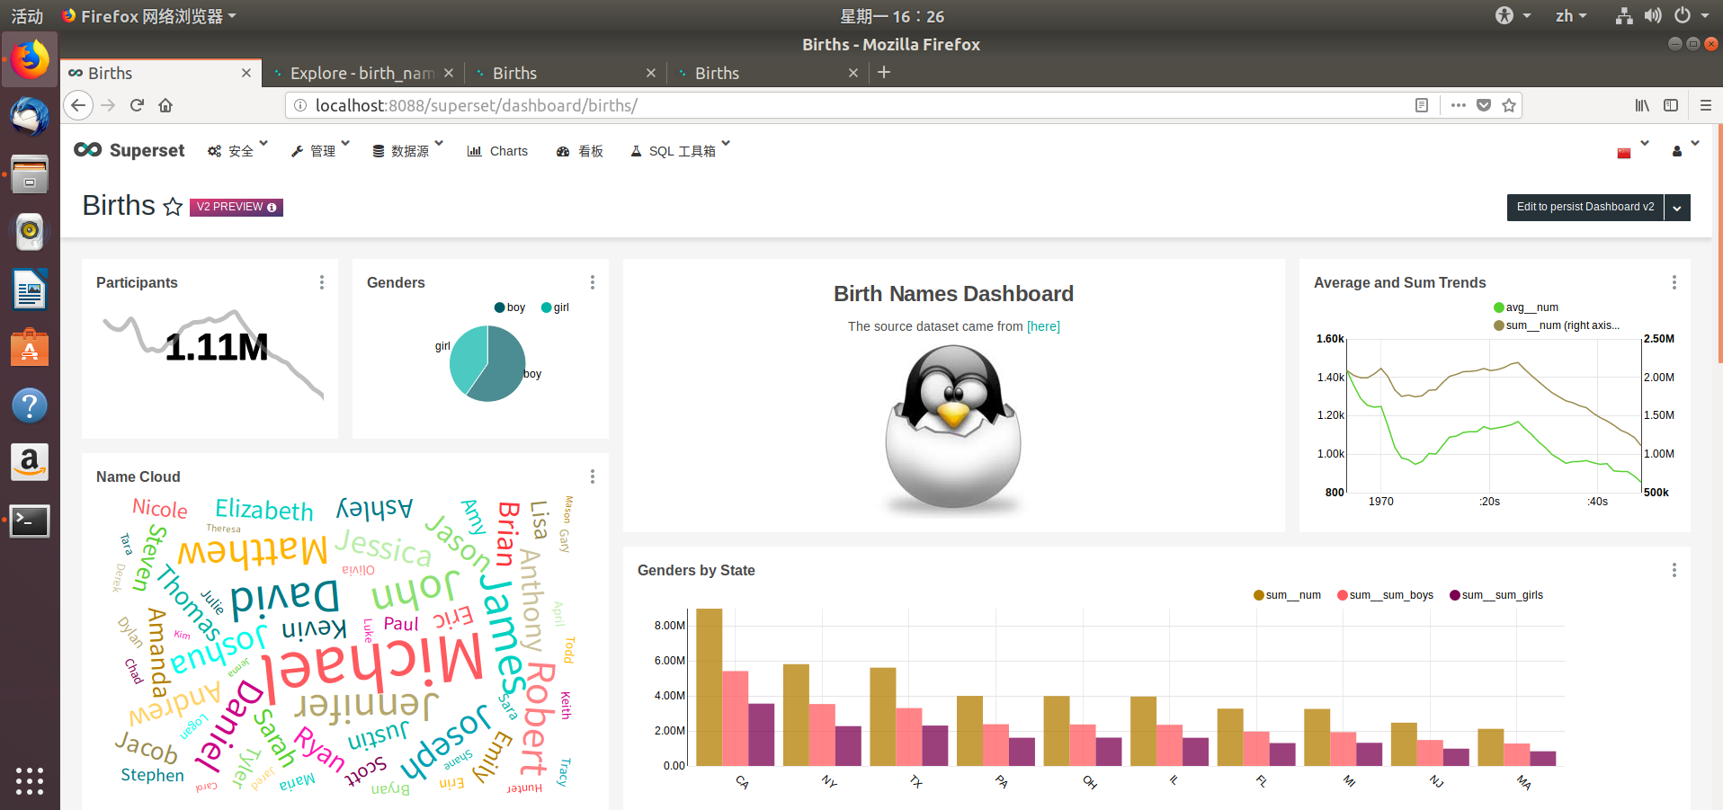Bookmark this page with star icon
Image resolution: width=1723 pixels, height=810 pixels.
pyautogui.click(x=1509, y=105)
